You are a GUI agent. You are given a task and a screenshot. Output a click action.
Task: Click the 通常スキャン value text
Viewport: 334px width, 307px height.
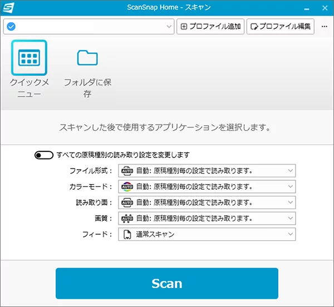point(155,235)
